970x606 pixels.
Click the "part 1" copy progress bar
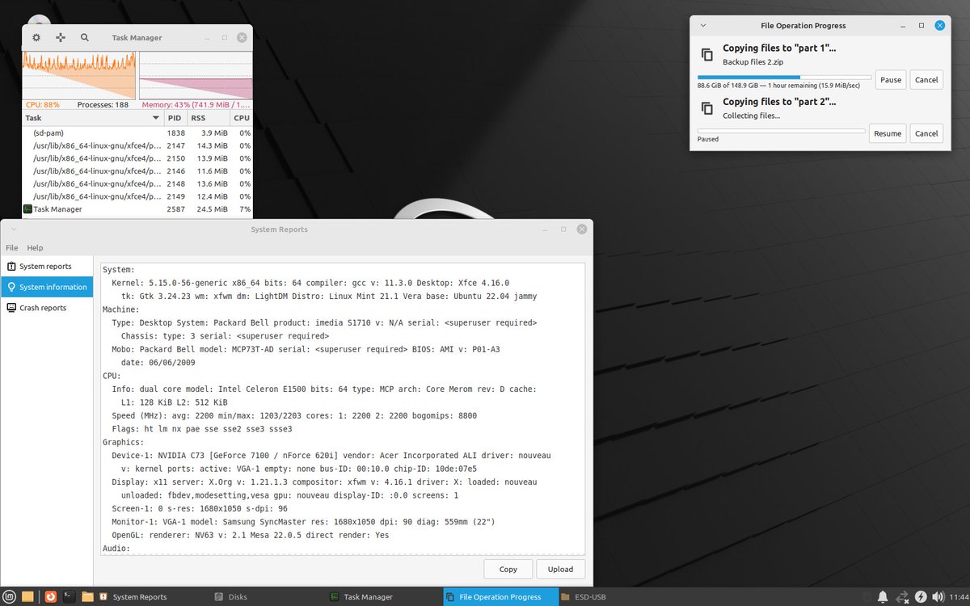tap(784, 78)
